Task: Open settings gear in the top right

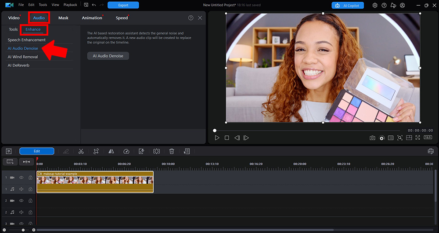Action: pyautogui.click(x=375, y=5)
